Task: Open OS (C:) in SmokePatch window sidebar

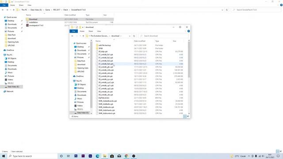Action: click(x=10, y=83)
